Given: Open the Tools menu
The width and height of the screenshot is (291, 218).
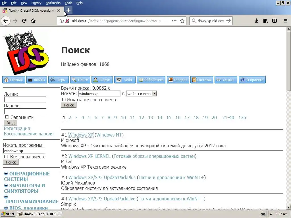Looking at the screenshot, I should point(68,3).
